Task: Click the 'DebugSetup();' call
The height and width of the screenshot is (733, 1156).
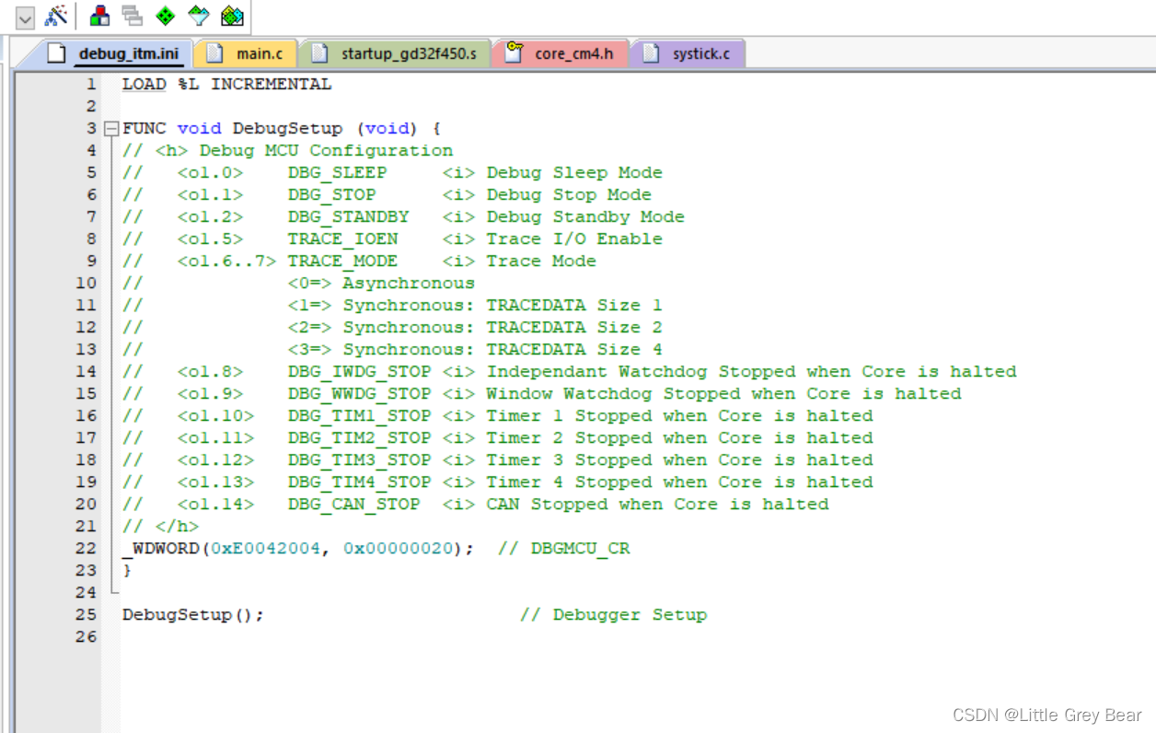Action: tap(193, 614)
